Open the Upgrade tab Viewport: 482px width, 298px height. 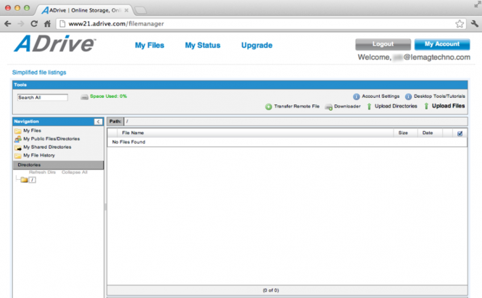click(x=257, y=46)
